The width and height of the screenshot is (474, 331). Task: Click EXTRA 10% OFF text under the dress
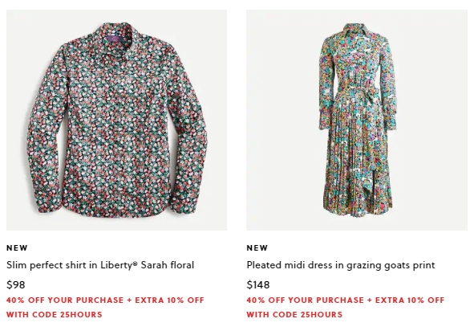tap(410, 300)
